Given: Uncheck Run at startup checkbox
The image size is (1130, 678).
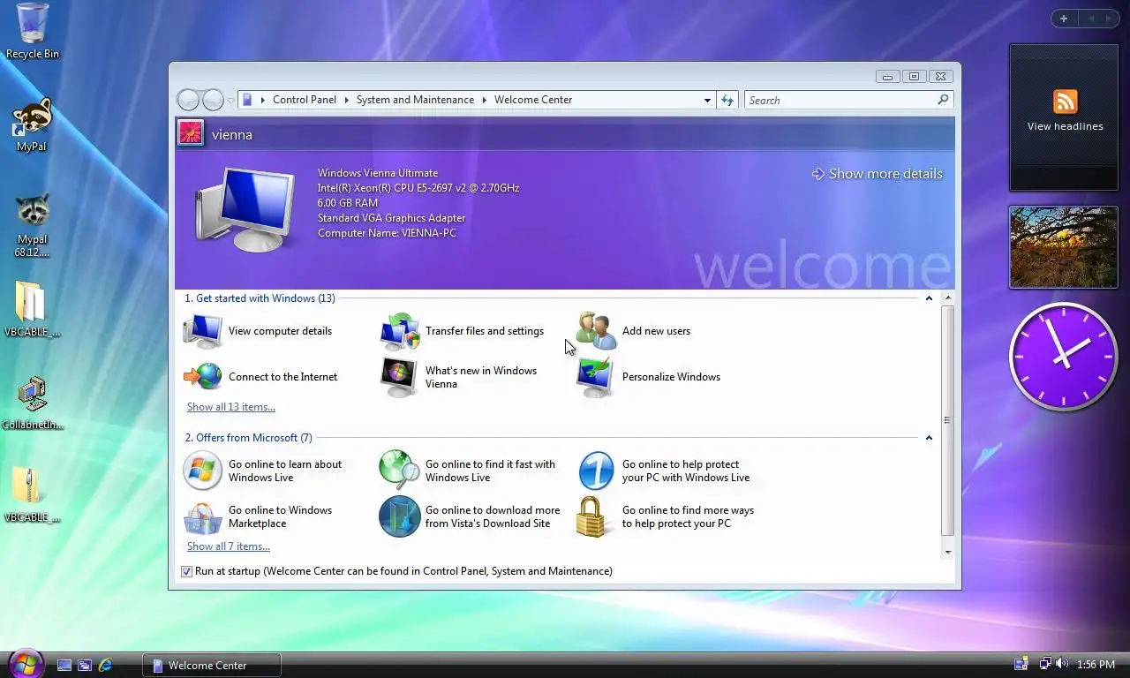Looking at the screenshot, I should (x=186, y=571).
